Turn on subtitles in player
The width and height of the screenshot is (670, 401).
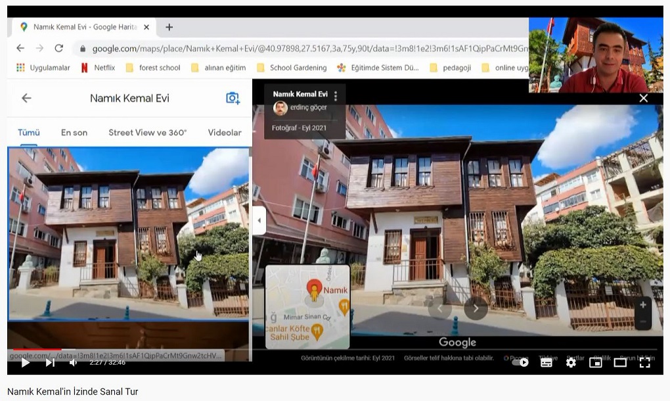[x=547, y=363]
